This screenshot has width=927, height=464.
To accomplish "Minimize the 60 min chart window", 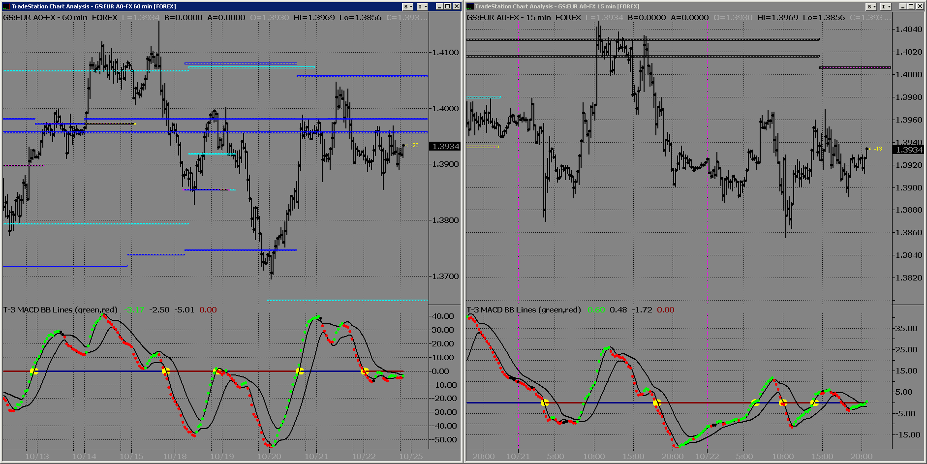I will tap(439, 6).
